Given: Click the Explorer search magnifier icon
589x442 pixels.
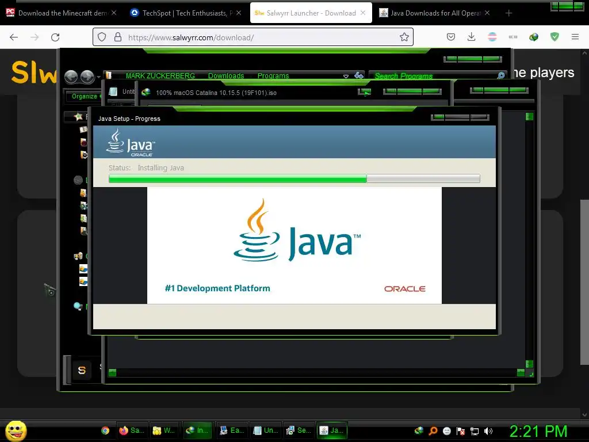Looking at the screenshot, I should [x=501, y=76].
